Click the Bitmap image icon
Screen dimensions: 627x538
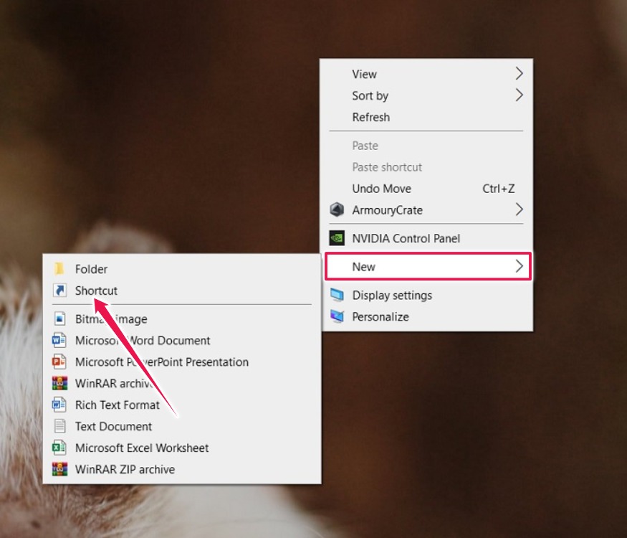(59, 318)
